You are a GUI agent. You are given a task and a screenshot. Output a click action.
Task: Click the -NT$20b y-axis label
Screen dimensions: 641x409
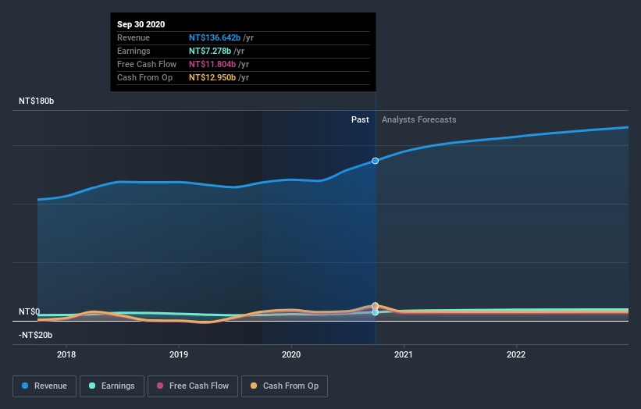[x=36, y=335]
